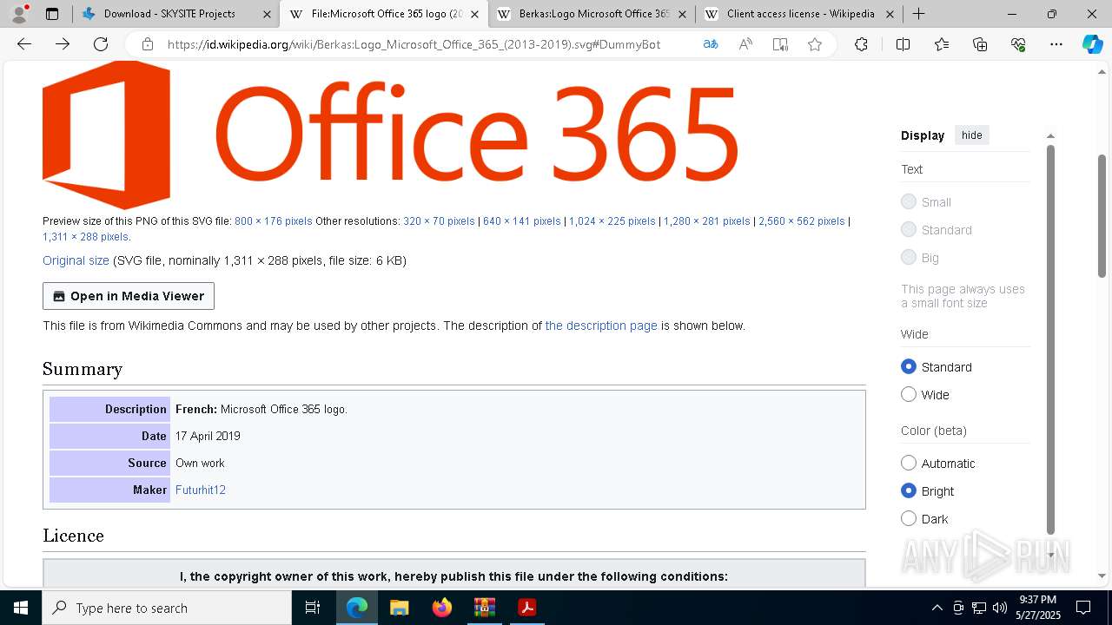1112x625 pixels.
Task: Open the Favorites list icon
Action: pos(942,44)
